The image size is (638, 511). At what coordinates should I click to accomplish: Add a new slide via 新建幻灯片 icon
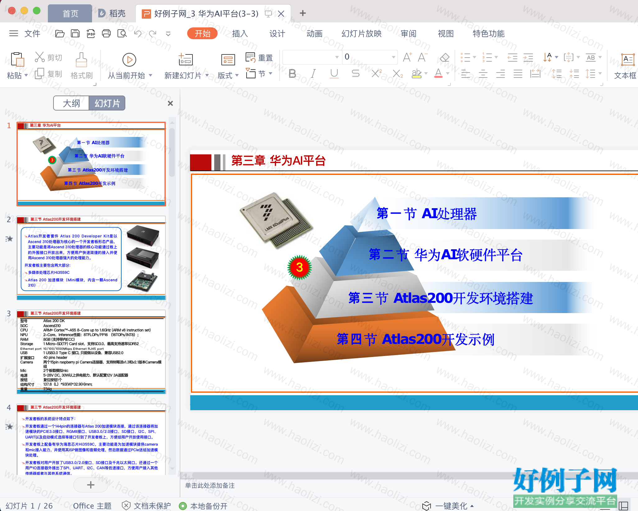(x=186, y=59)
